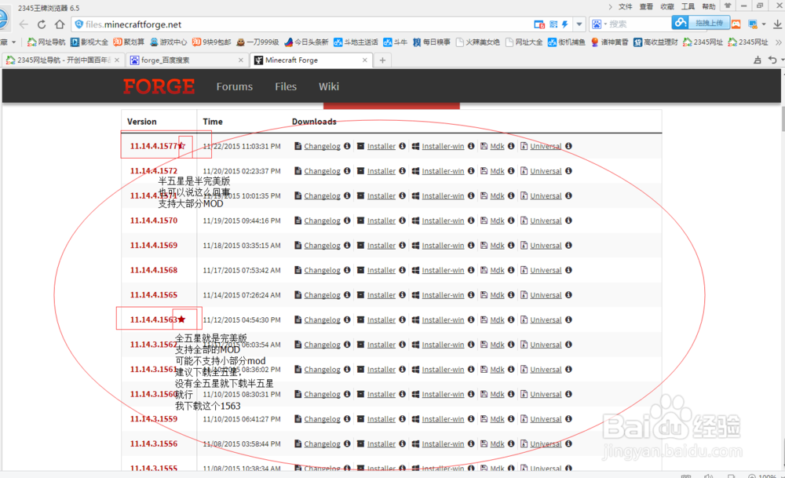Click the installer box icon in 11.14.4.1565 row
Image resolution: width=785 pixels, height=478 pixels.
[x=360, y=295]
